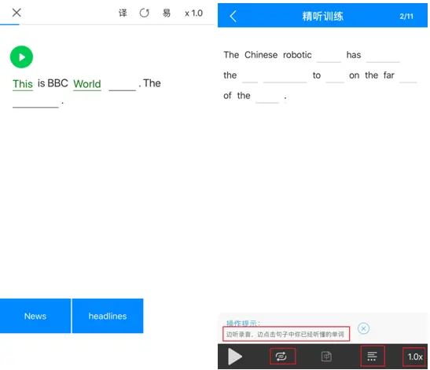Screen dimensions: 430x370
Task: Tap the blank between "to" and "on"
Action: (335, 77)
